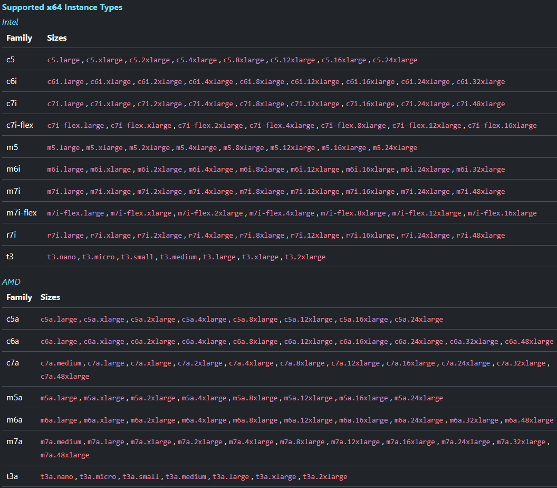
Task: Select m5.8xlarge instance size
Action: [243, 147]
